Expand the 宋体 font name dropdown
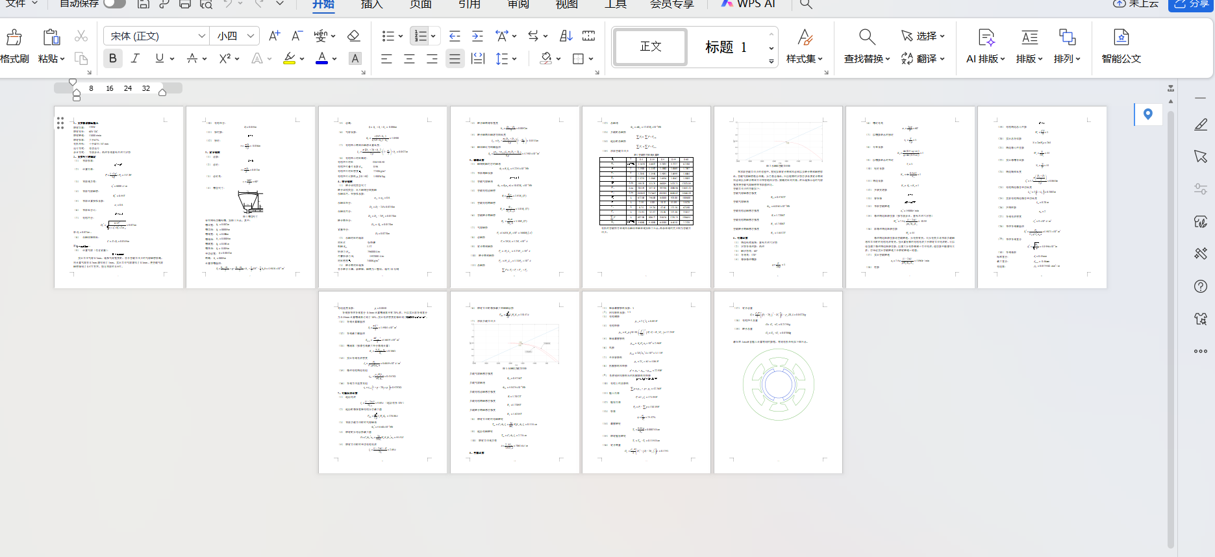 coord(202,36)
